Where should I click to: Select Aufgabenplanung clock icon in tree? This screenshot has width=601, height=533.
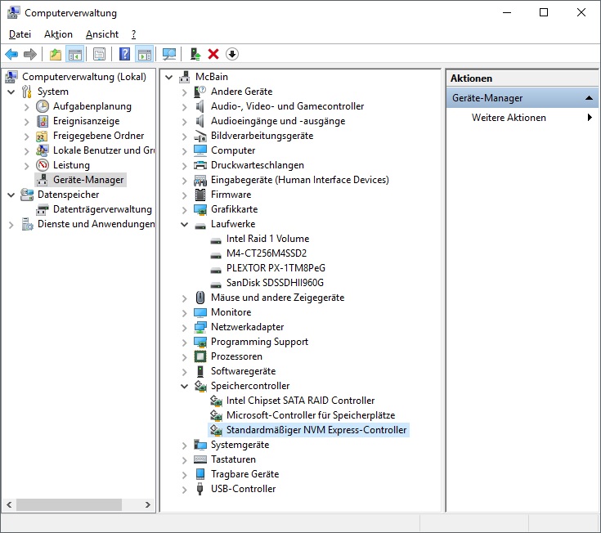point(43,106)
